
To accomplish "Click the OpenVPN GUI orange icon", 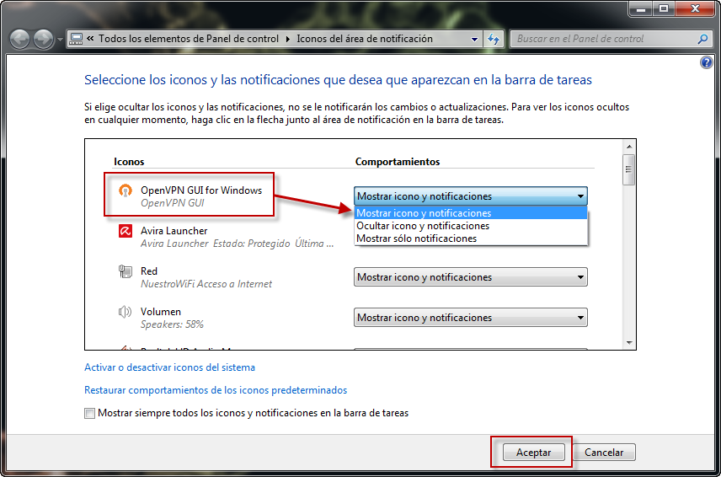I will point(125,190).
